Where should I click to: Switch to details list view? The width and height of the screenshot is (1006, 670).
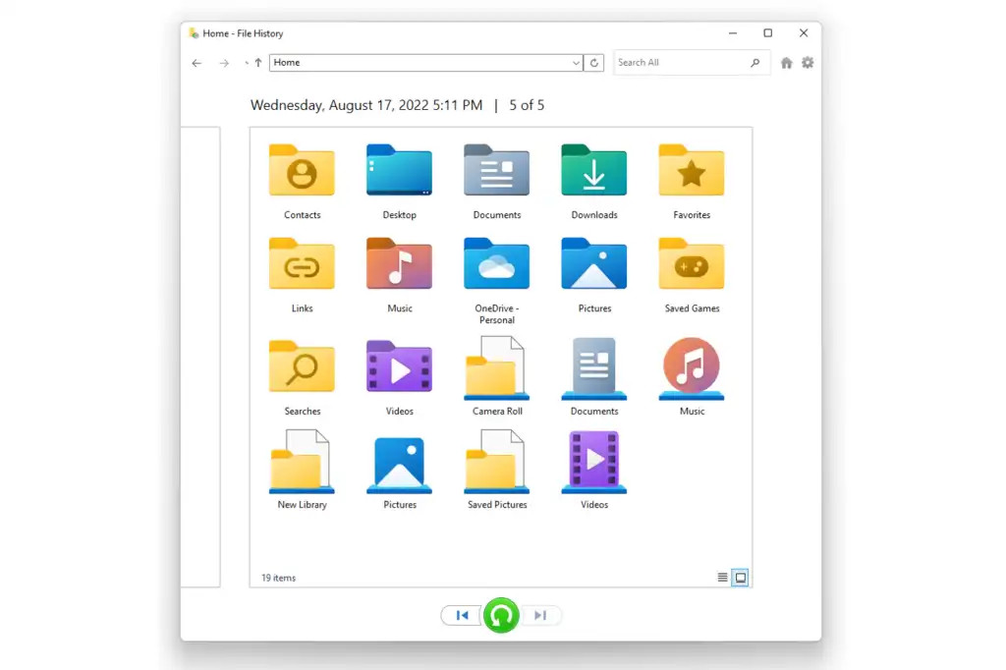tap(723, 578)
